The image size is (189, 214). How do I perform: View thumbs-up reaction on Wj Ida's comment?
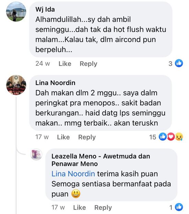point(179,63)
